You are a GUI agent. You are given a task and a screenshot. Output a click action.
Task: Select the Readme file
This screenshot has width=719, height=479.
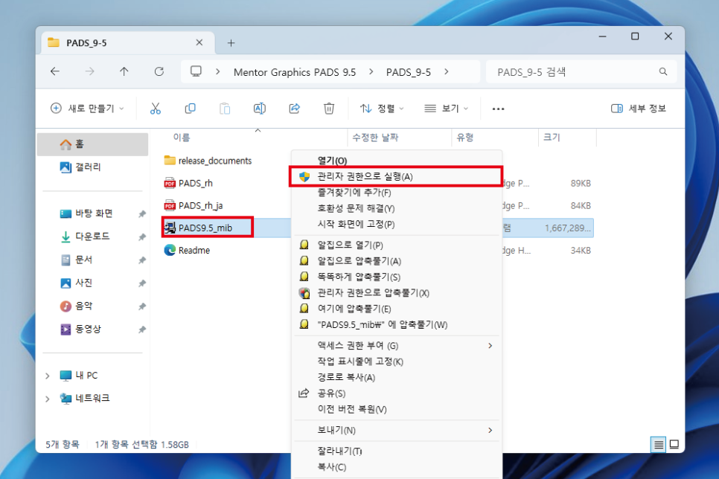tap(187, 250)
